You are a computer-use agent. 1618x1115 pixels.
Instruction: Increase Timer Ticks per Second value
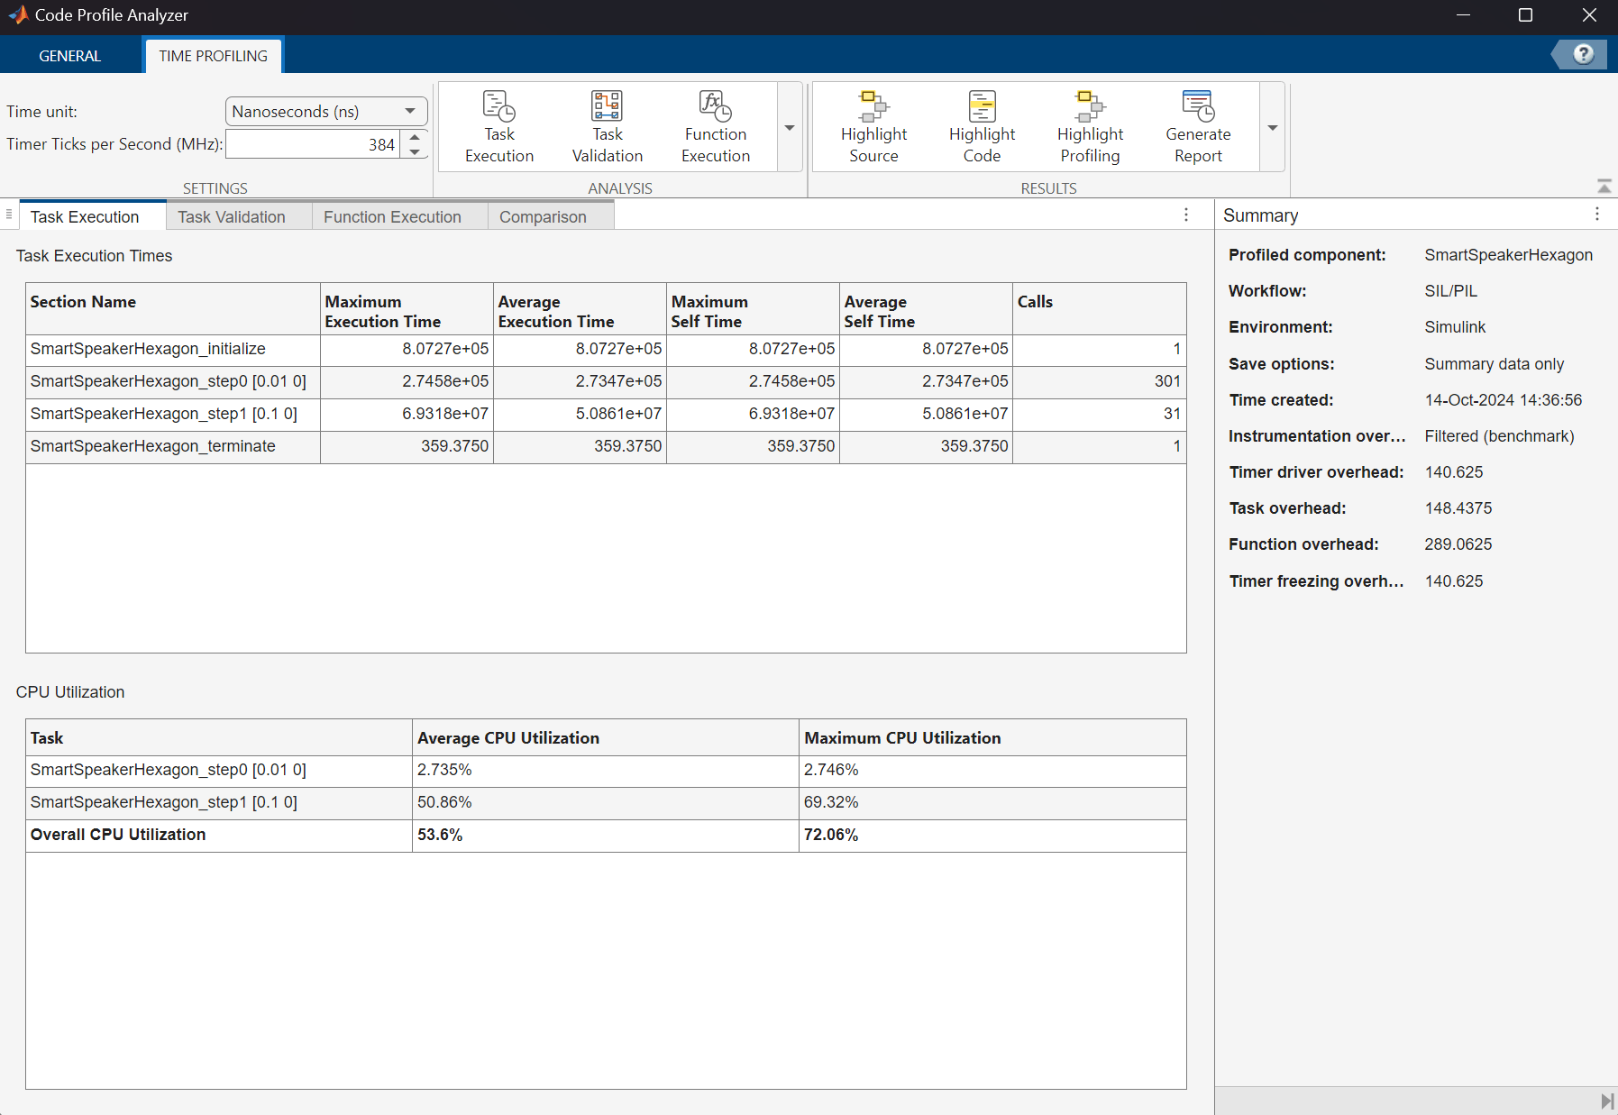click(415, 137)
